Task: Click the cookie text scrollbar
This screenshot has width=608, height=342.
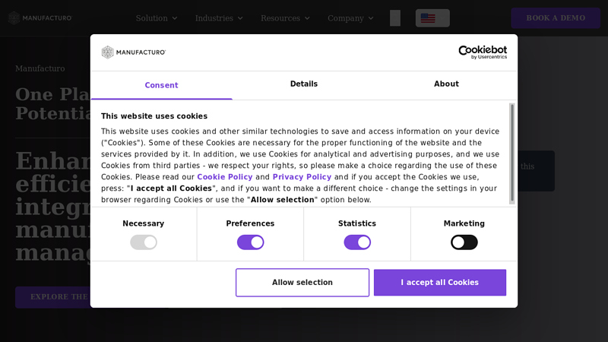Action: [512, 154]
